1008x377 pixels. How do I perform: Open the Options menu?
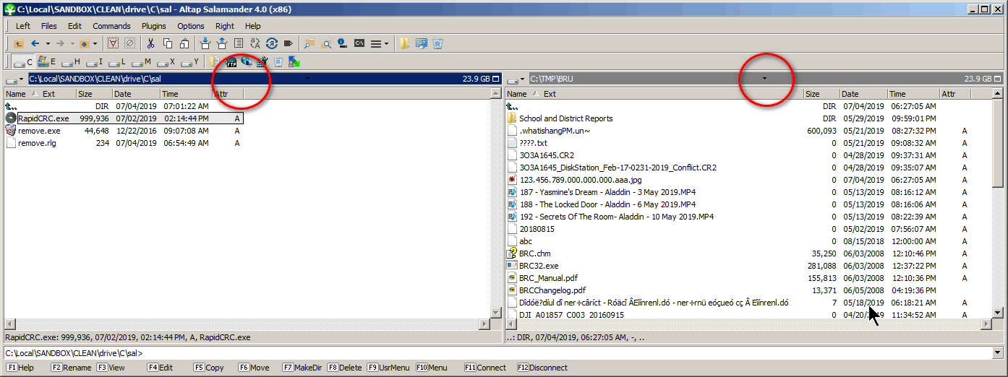tap(191, 26)
